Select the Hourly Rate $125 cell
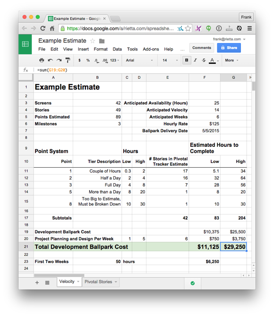This screenshot has width=274, height=316. pyautogui.click(x=205, y=124)
